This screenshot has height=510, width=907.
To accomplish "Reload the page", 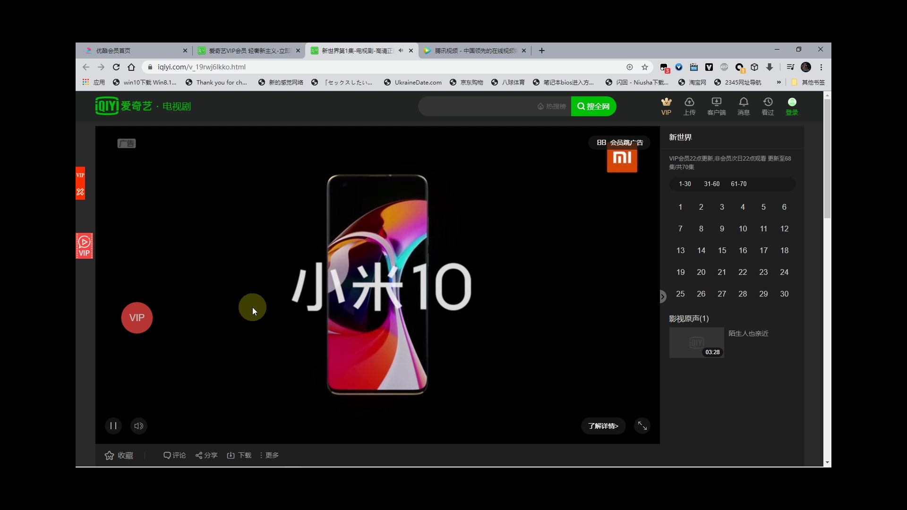I will (116, 67).
